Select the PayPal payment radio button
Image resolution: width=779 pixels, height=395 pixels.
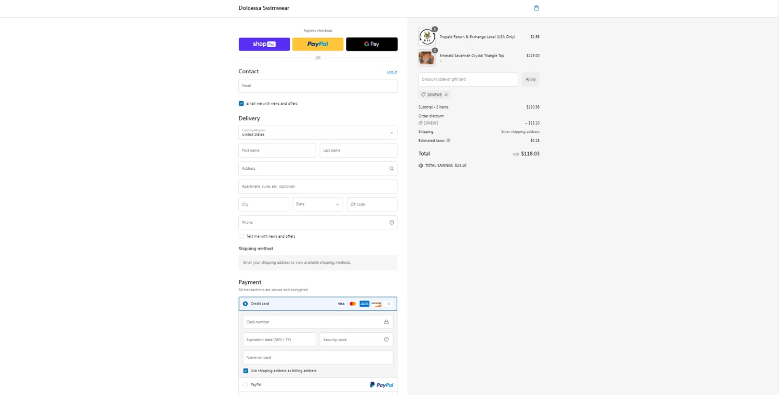[246, 385]
